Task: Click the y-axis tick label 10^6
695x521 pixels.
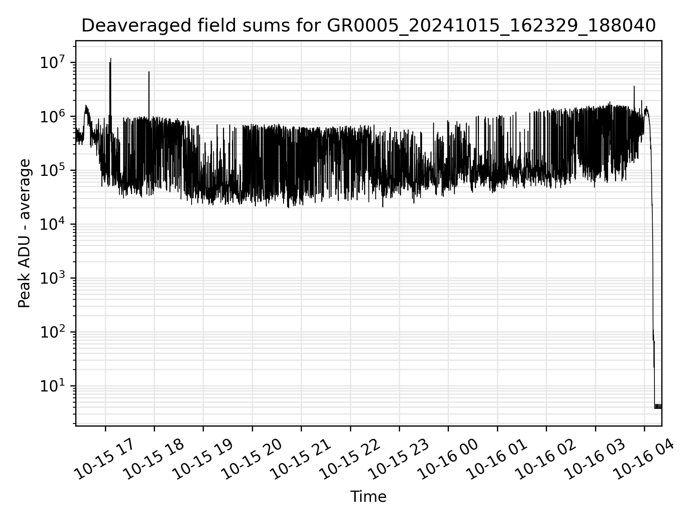Action: pos(52,116)
